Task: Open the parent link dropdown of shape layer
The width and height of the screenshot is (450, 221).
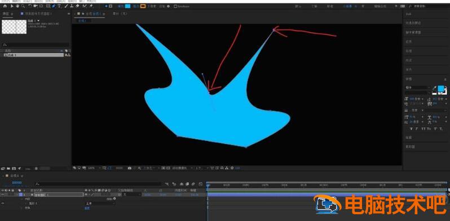Action: click(132, 195)
